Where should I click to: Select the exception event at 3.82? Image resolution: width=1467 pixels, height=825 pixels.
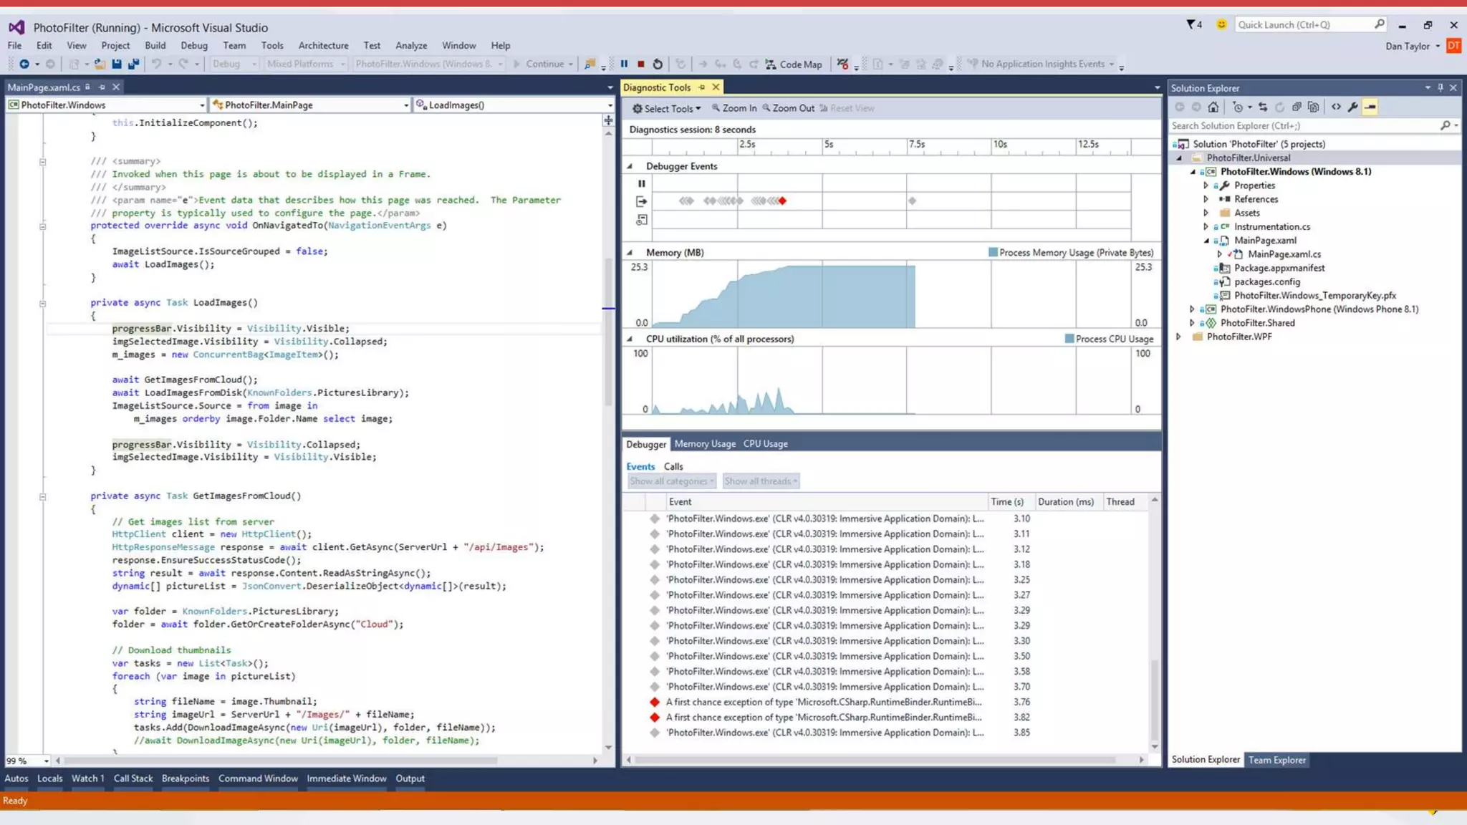pos(824,717)
